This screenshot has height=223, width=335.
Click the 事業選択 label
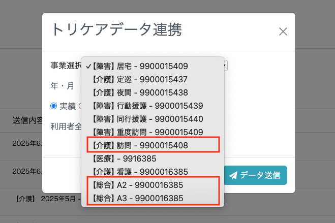click(66, 66)
